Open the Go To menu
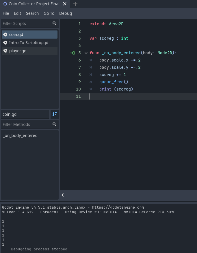The image size is (197, 253). click(x=49, y=13)
